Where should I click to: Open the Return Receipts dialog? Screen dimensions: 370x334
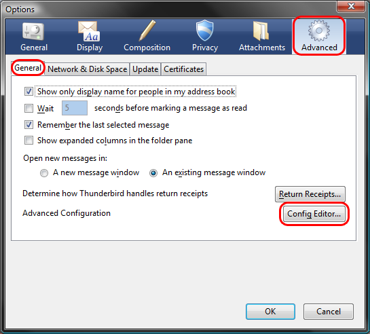point(310,194)
